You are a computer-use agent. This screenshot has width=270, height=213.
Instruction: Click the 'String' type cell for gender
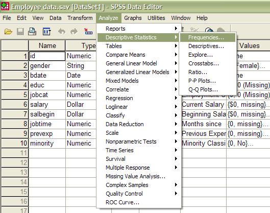pyautogui.click(x=81, y=66)
